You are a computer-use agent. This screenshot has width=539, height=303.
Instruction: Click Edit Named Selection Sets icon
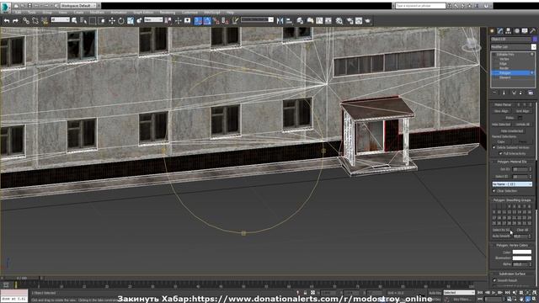tap(235, 21)
